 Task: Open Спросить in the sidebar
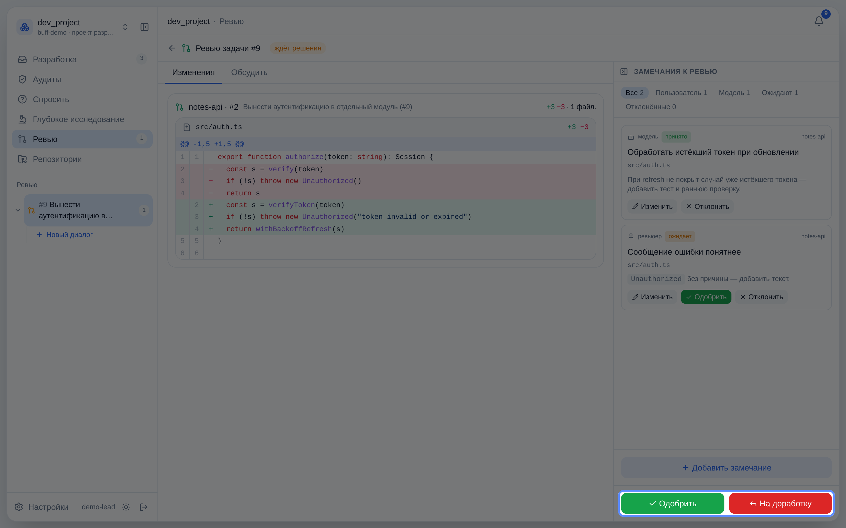pyautogui.click(x=82, y=99)
